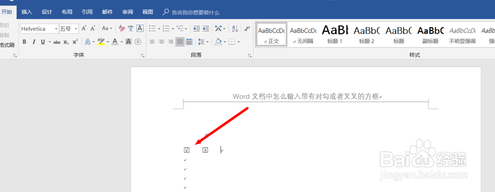Set line and paragraph spacing

tap(201, 41)
